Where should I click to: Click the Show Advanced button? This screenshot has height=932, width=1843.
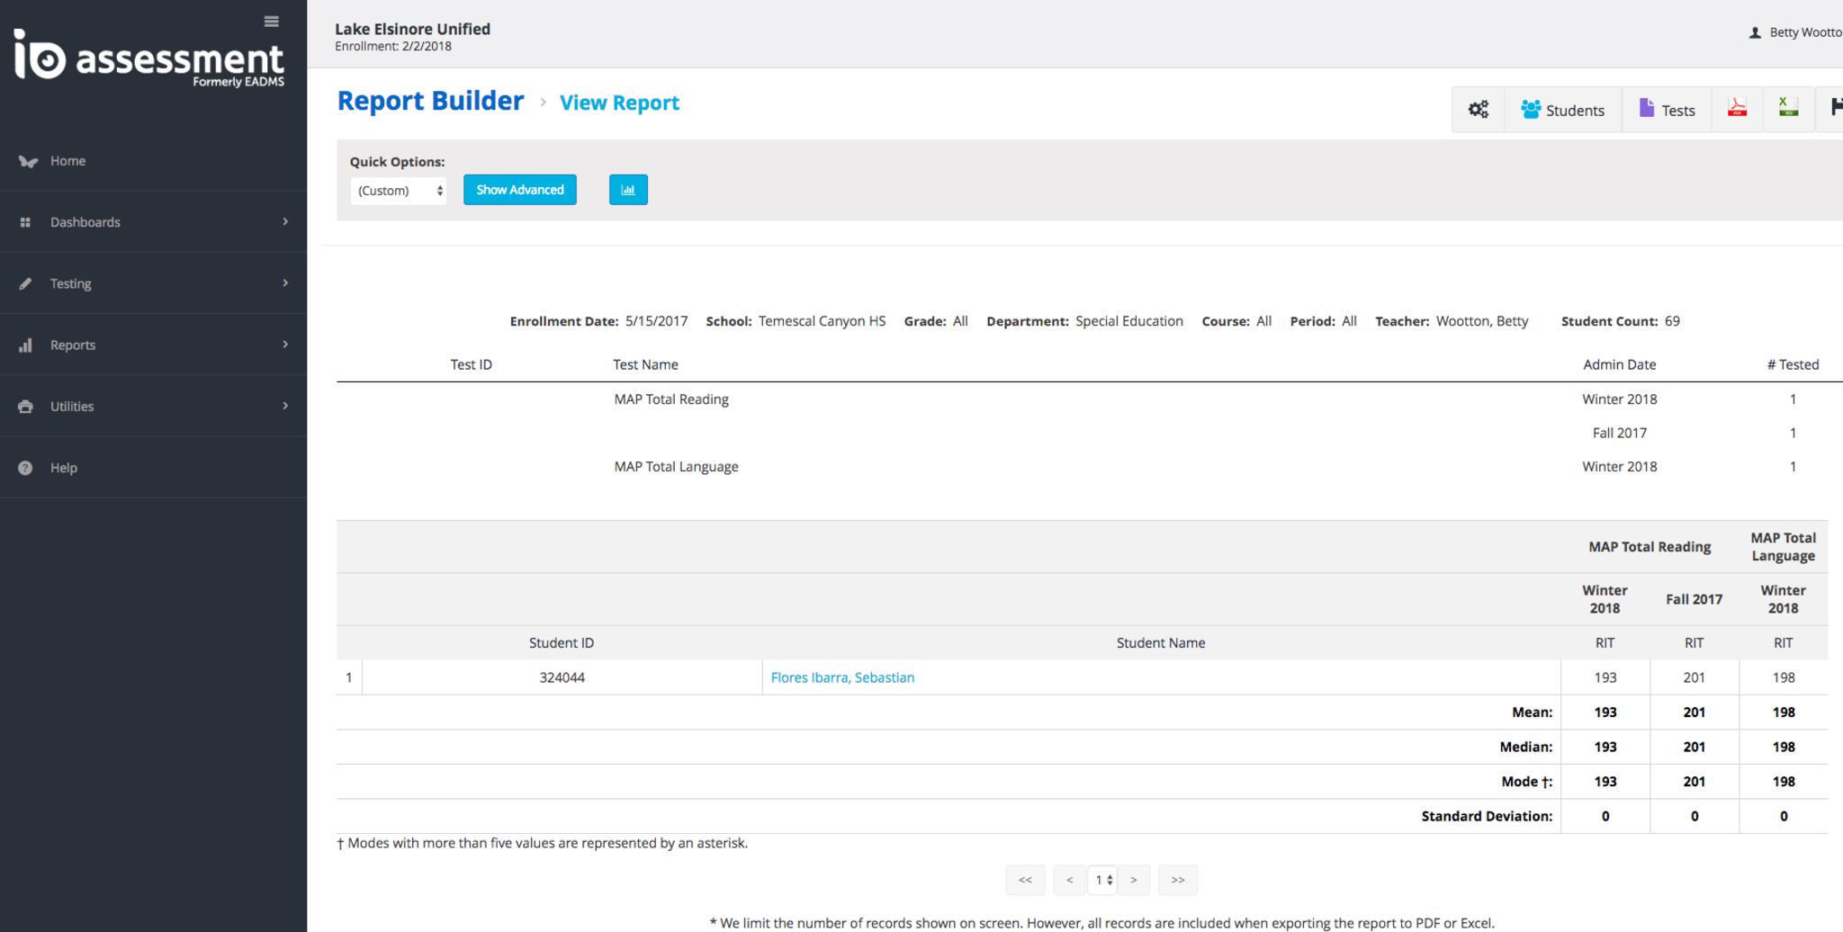pos(519,190)
